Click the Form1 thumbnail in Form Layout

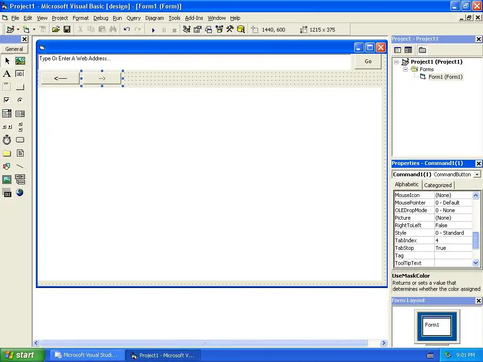(436, 326)
